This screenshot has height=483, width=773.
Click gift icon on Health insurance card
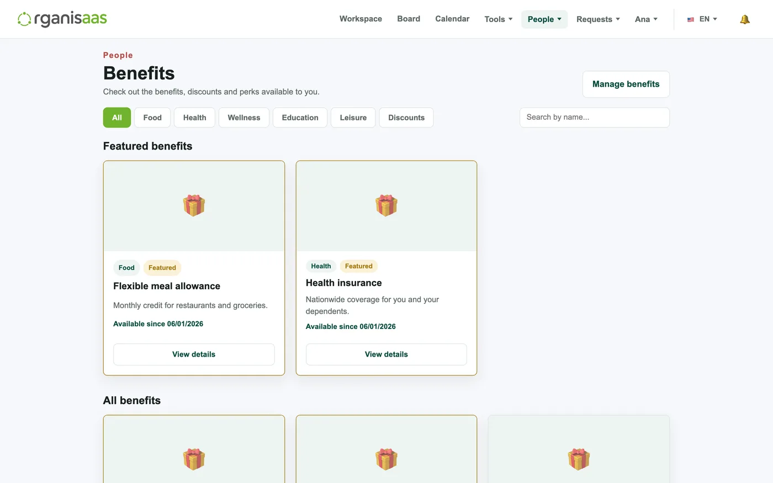(386, 205)
